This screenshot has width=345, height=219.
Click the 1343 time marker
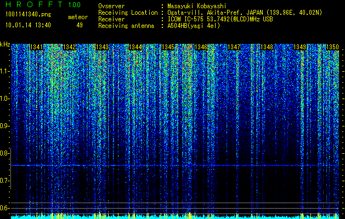[103, 47]
